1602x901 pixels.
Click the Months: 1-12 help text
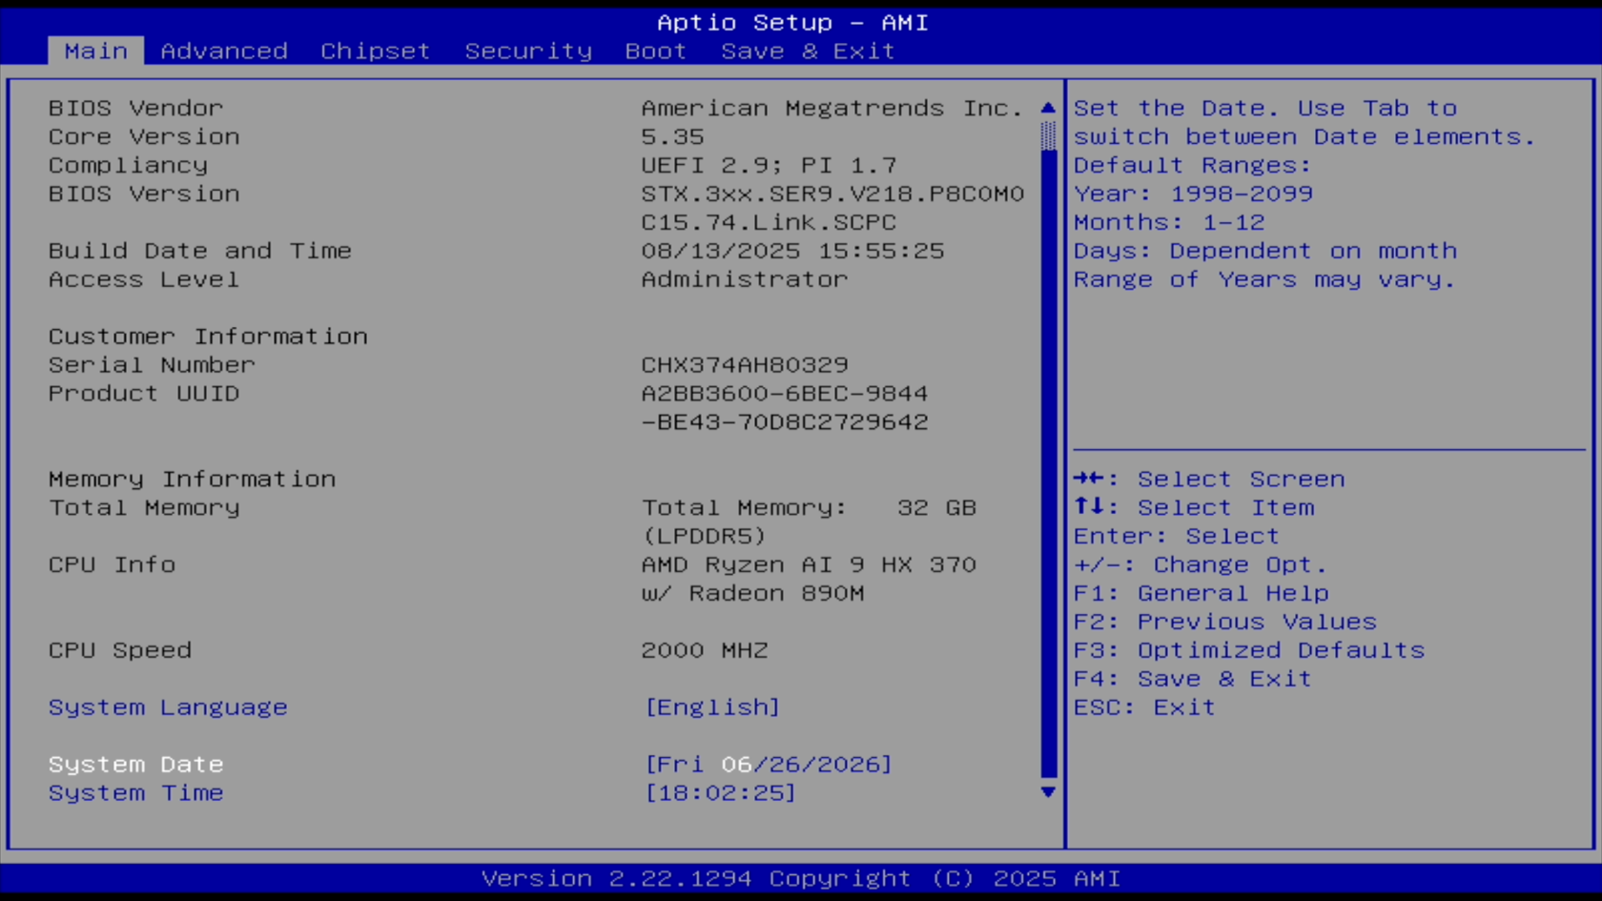(1169, 222)
